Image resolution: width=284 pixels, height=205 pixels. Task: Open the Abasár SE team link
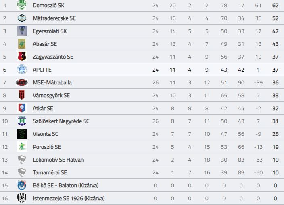click(x=45, y=44)
